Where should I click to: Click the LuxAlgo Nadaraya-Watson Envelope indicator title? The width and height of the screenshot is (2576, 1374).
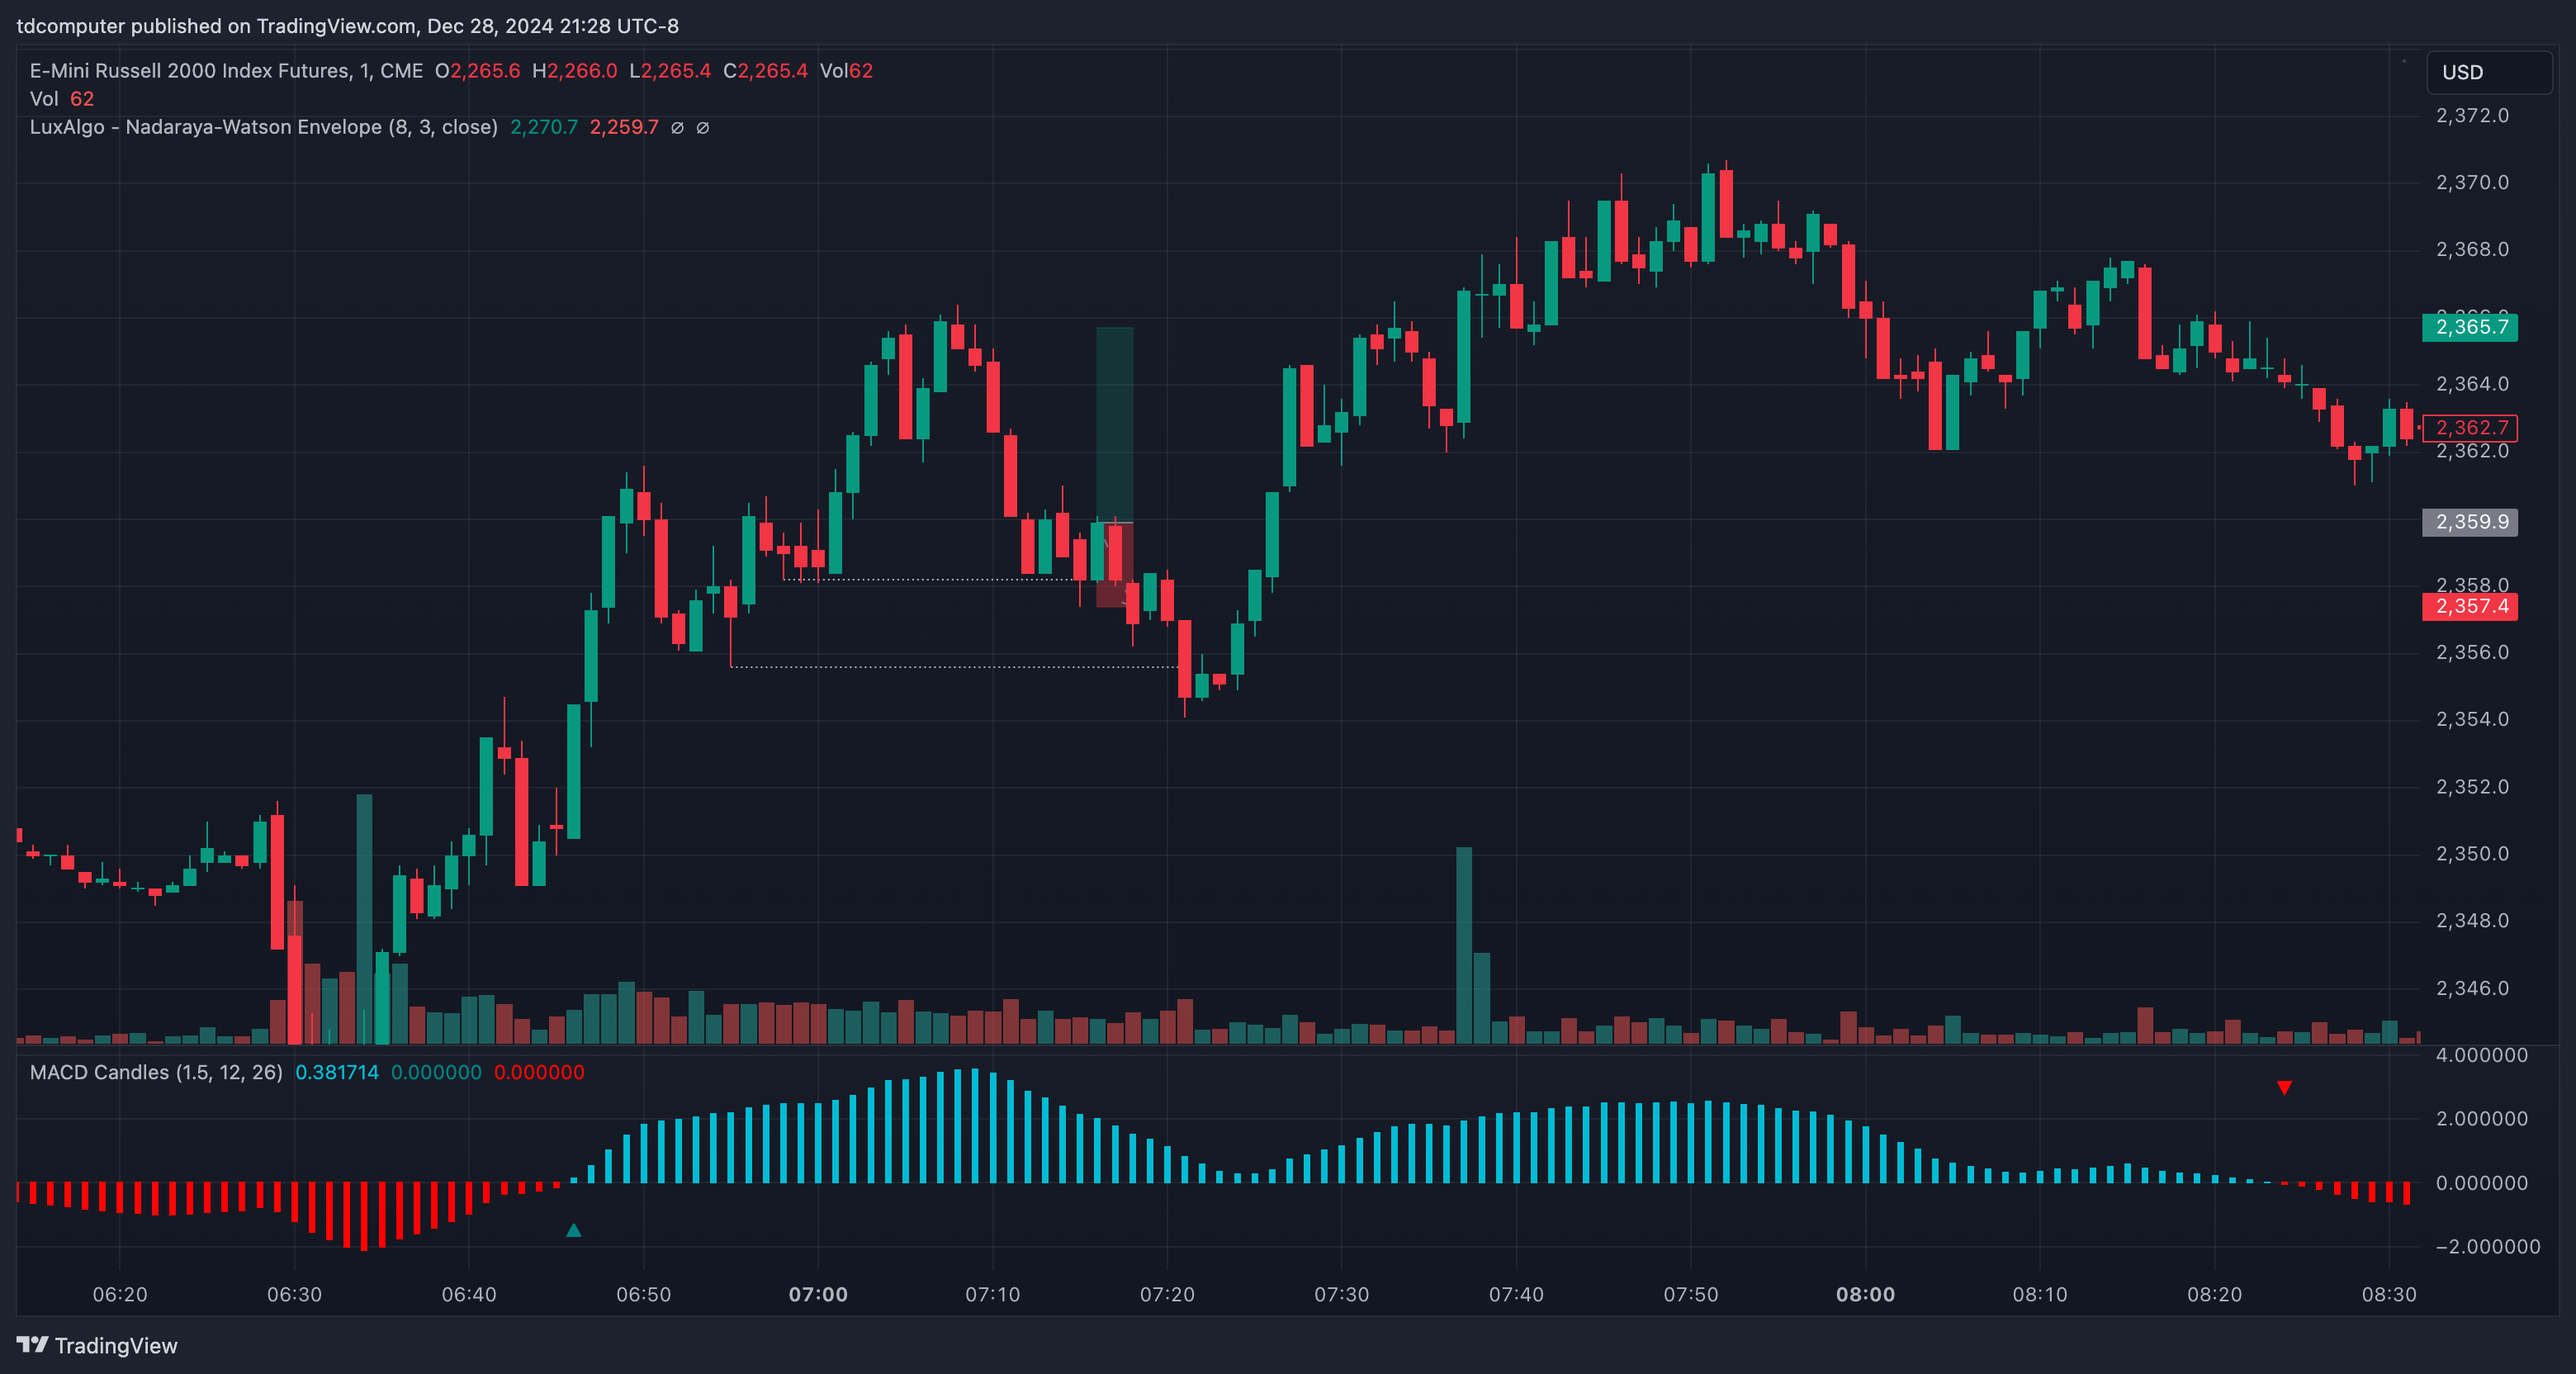[263, 127]
